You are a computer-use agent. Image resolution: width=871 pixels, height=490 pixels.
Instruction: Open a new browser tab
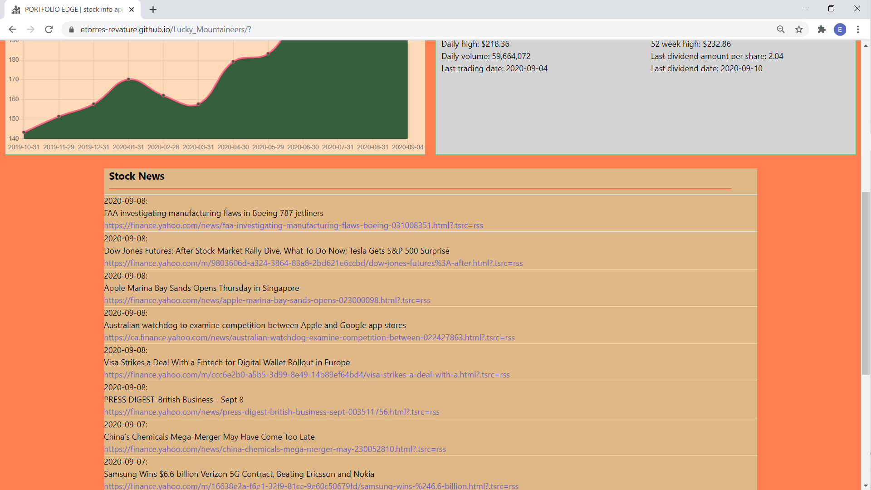point(153,10)
